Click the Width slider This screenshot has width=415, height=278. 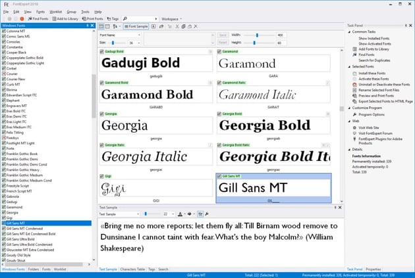258,35
